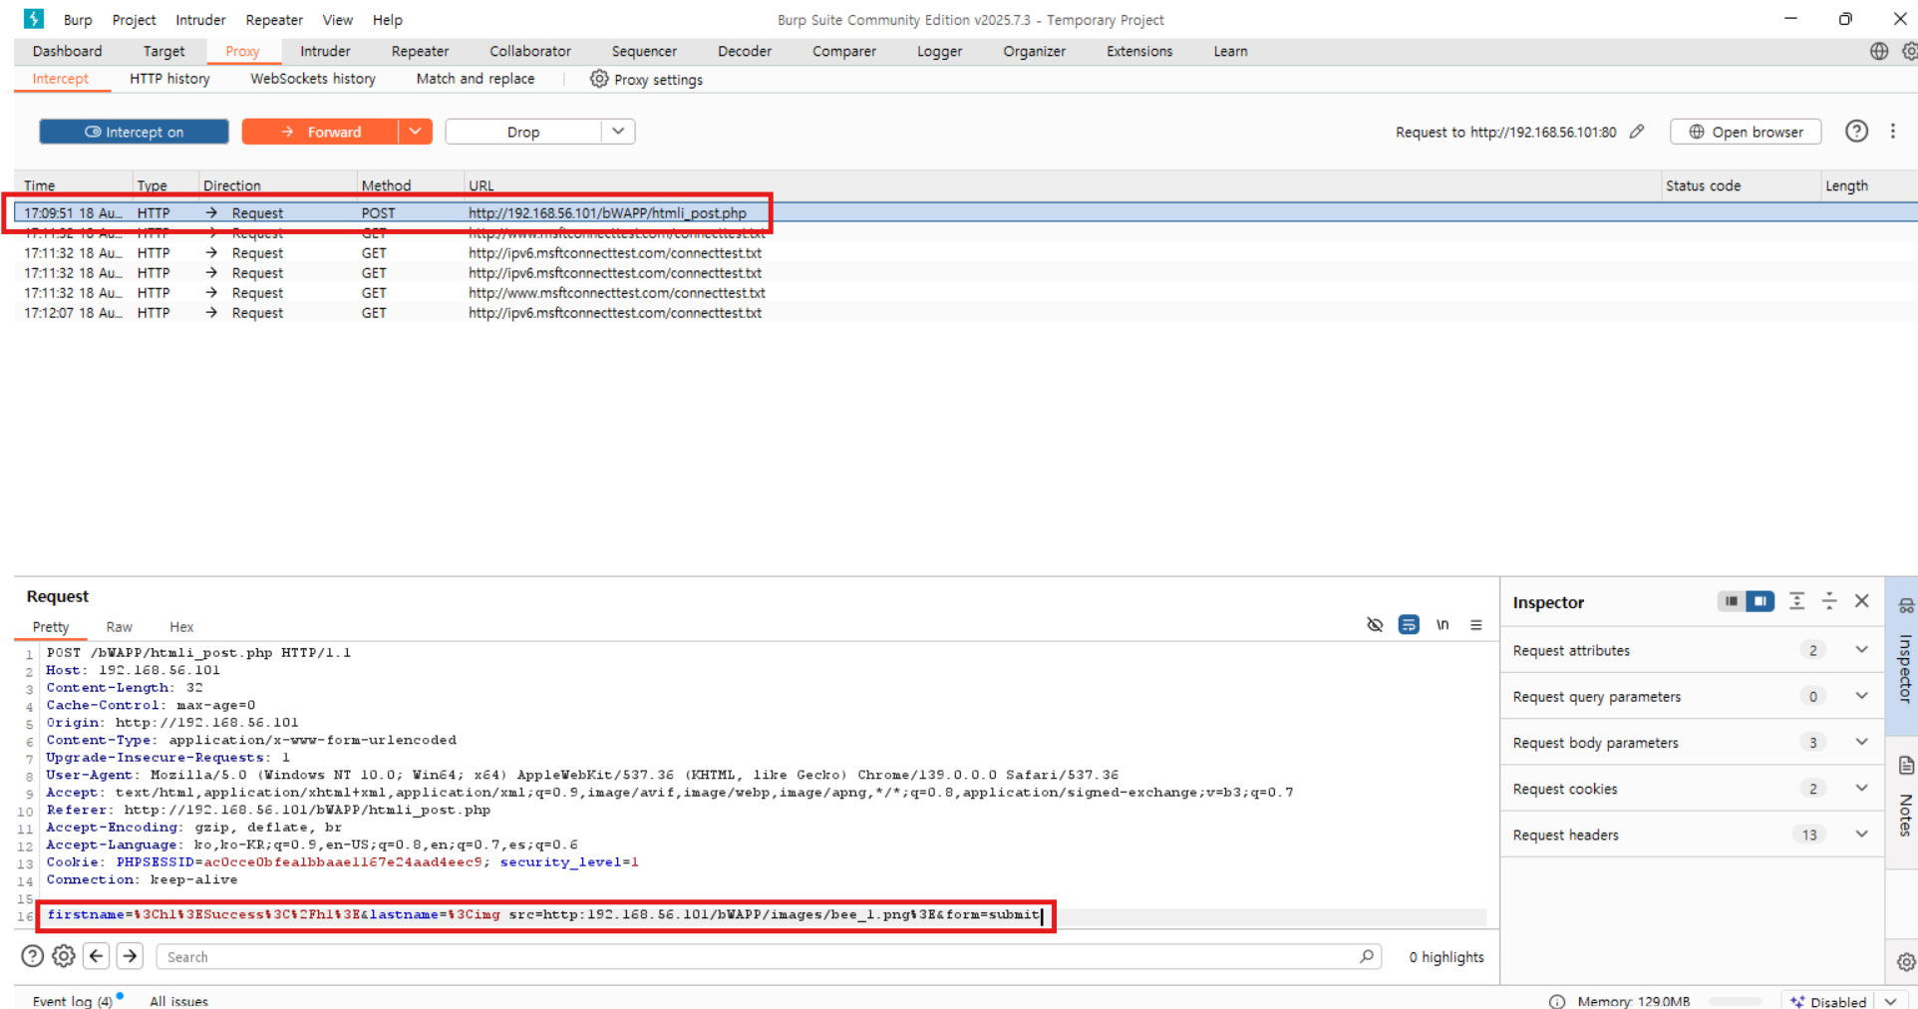Viewport: 1918px width, 1009px height.
Task: Switch request view to Hex
Action: [x=181, y=627]
